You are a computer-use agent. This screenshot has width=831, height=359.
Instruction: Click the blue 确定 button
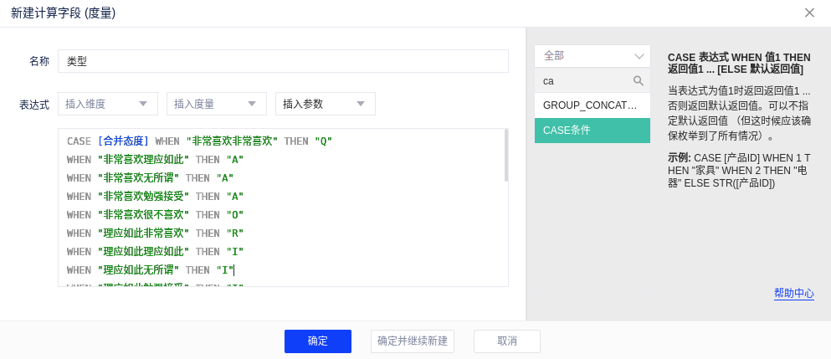(x=317, y=341)
